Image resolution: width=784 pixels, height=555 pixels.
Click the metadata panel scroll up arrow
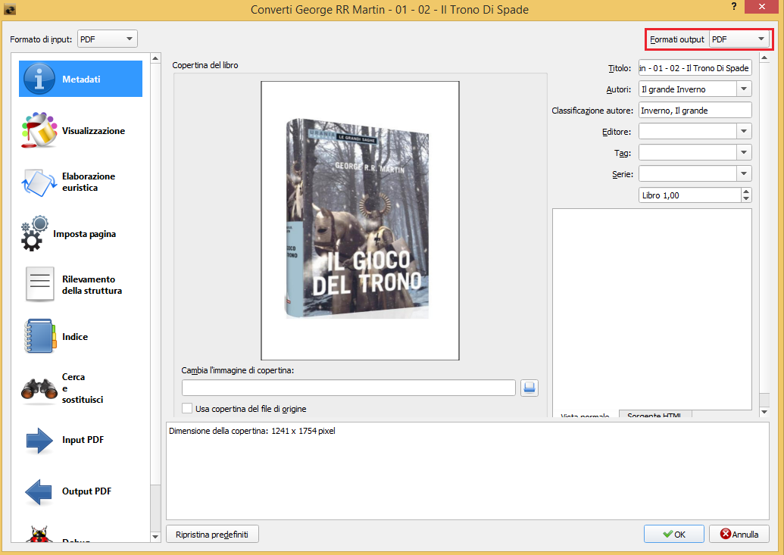pos(764,58)
